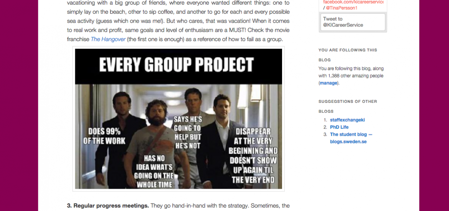
Task: Click the You Are Following This Blog heading
Action: point(348,55)
